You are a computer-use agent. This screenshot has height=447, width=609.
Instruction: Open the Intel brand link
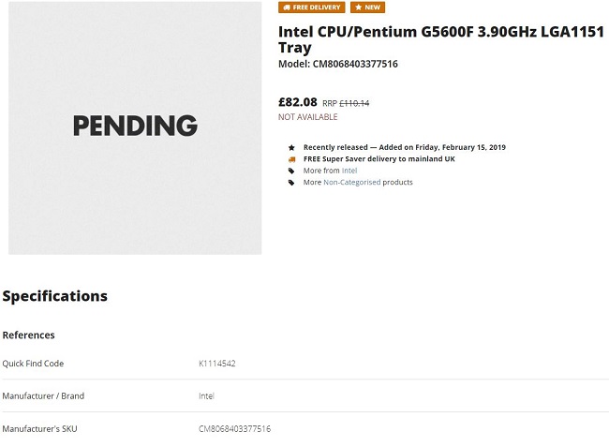pos(349,171)
